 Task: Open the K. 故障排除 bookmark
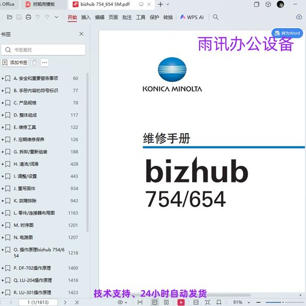[x=25, y=201]
